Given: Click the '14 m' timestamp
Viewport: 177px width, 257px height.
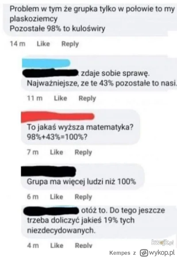Looking at the screenshot, I should click(x=18, y=44).
